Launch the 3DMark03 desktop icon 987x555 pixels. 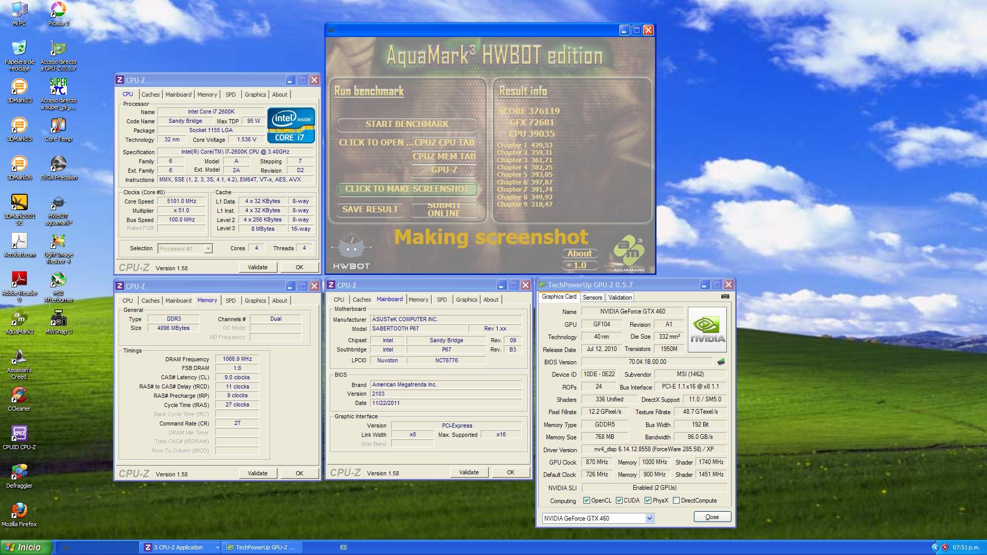19,91
